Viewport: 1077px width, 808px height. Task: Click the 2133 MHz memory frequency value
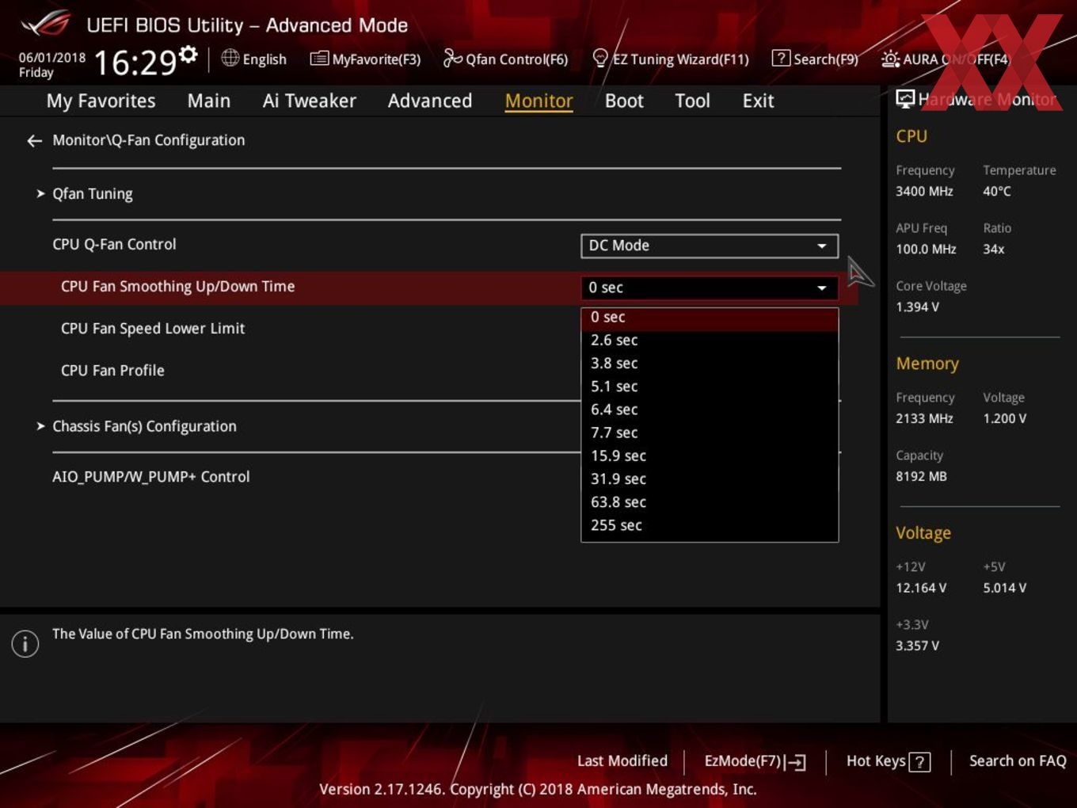coord(924,419)
